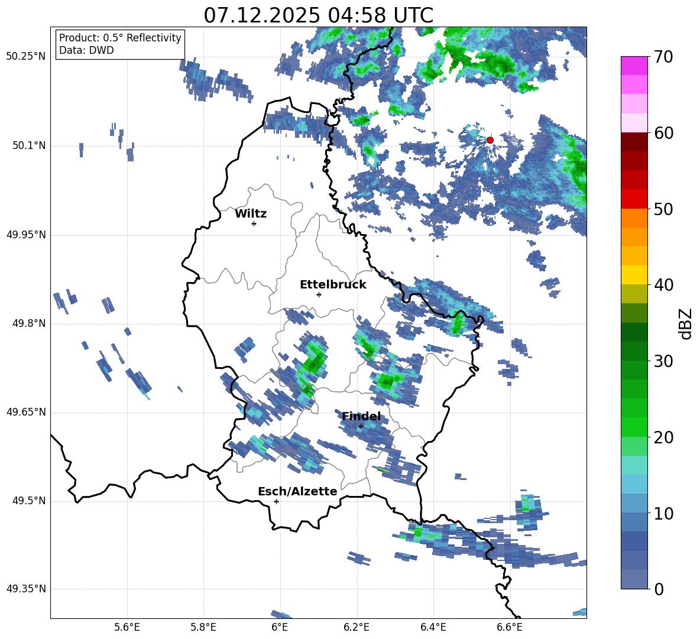Click the Esch/Alzette station cross marker
Image resolution: width=700 pixels, height=639 pixels.
pos(276,501)
